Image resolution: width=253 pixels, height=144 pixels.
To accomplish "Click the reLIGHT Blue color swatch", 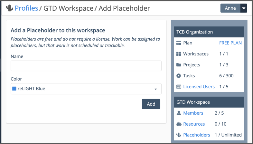I will 14,89.
